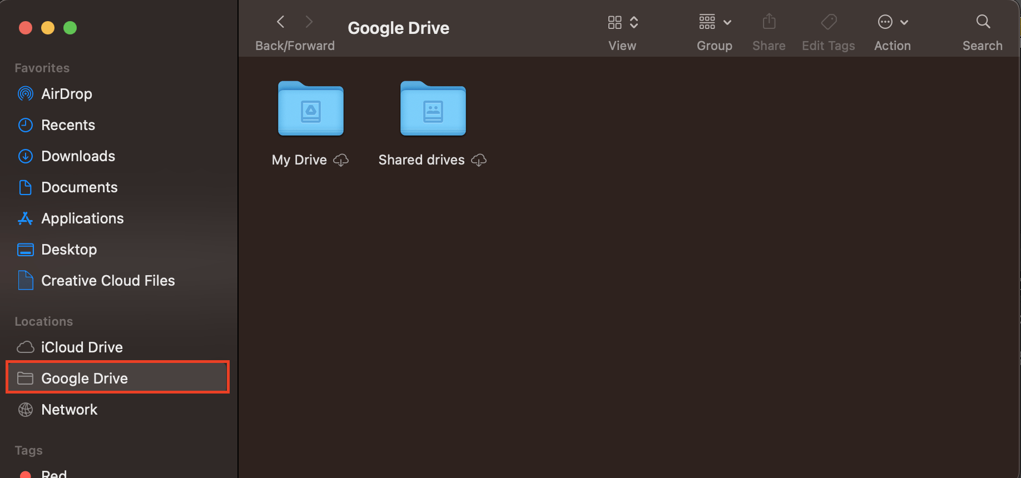Select Downloads in the sidebar
The width and height of the screenshot is (1021, 478).
click(x=78, y=156)
